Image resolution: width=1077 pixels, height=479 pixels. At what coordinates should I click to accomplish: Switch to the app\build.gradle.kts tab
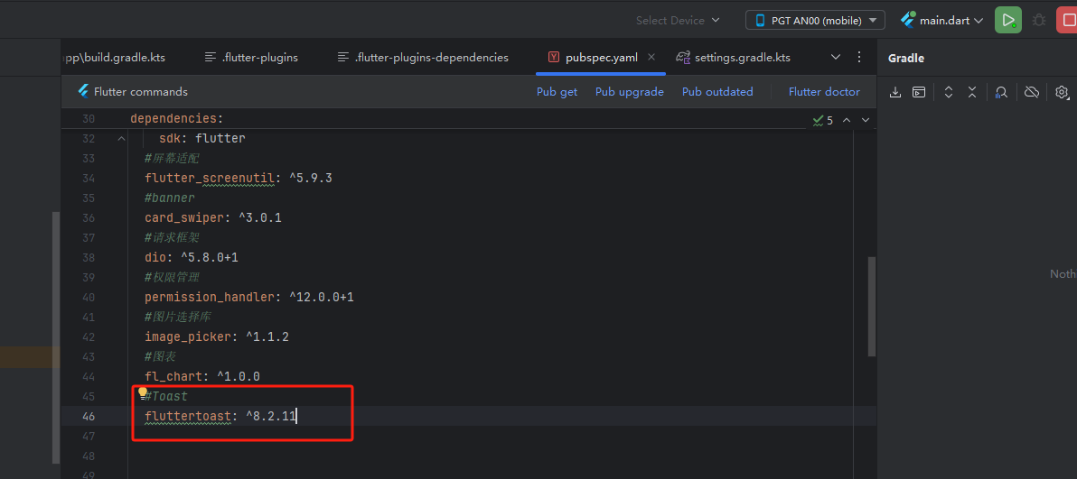pos(113,58)
